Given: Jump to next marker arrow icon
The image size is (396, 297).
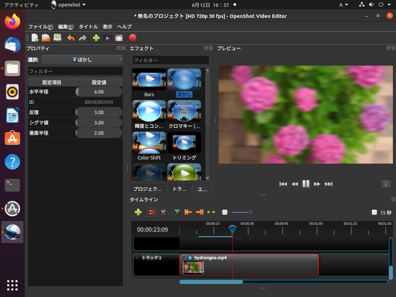Looking at the screenshot, I should (x=200, y=212).
